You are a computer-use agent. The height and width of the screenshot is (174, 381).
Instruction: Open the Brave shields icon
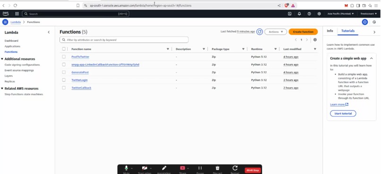(x=286, y=5)
